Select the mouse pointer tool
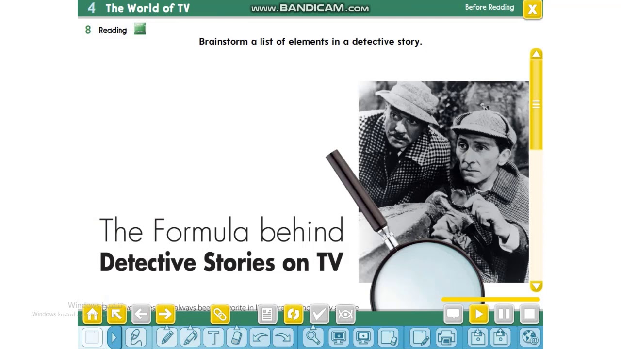Viewport: 621px width, 349px height. tap(136, 337)
